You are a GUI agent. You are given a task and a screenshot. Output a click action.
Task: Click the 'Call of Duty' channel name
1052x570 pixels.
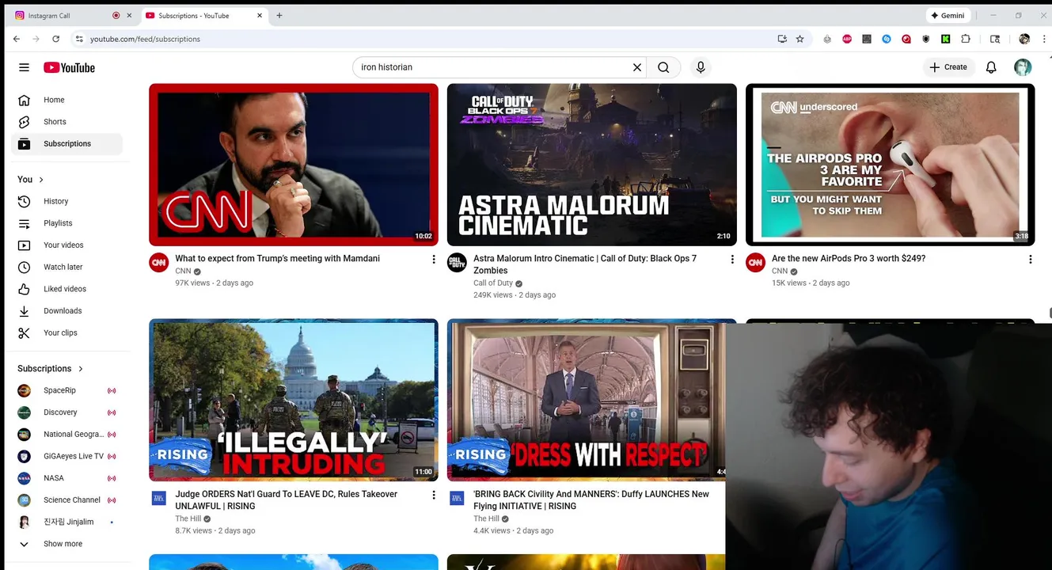pyautogui.click(x=493, y=283)
